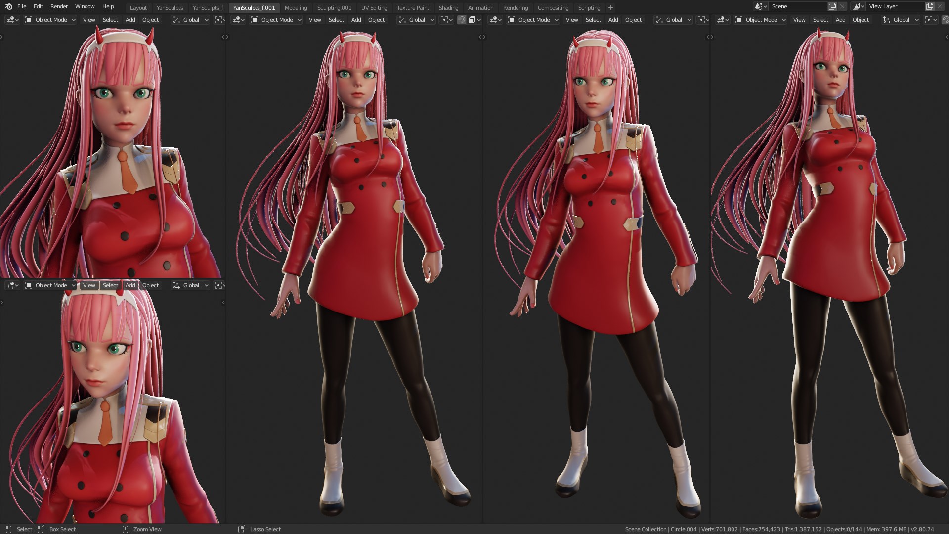Screen dimensions: 949x534
Task: Expand toolbar arrow of second viewport
Action: [228, 37]
